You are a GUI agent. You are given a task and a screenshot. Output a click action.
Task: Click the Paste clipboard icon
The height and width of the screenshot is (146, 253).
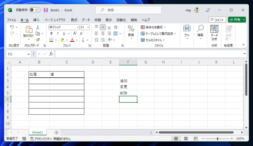point(29,29)
